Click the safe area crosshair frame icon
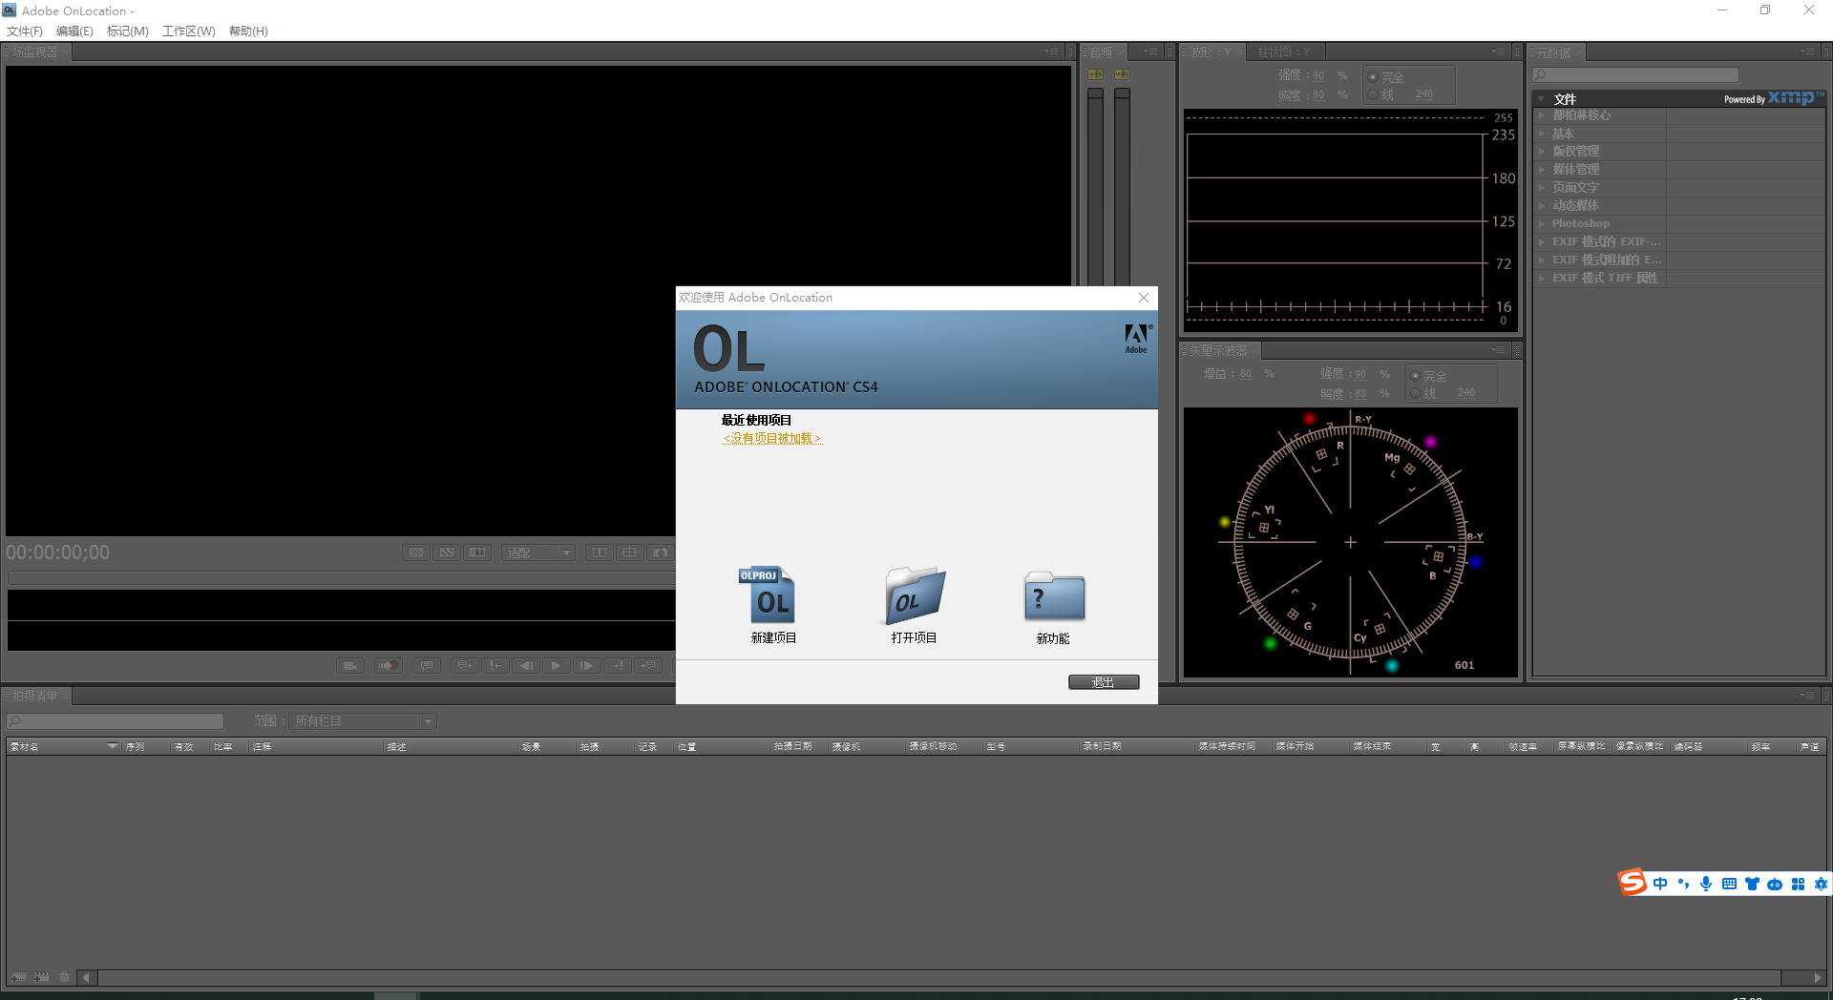 click(629, 552)
